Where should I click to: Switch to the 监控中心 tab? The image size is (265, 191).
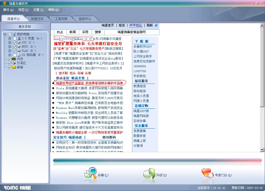pyautogui.click(x=85, y=19)
